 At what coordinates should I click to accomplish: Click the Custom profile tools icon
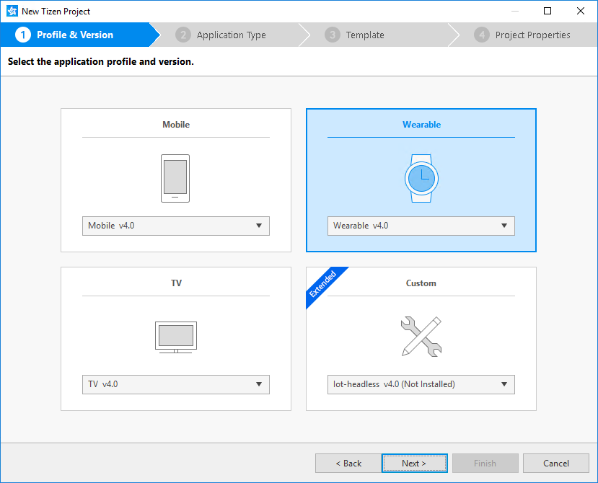421,337
